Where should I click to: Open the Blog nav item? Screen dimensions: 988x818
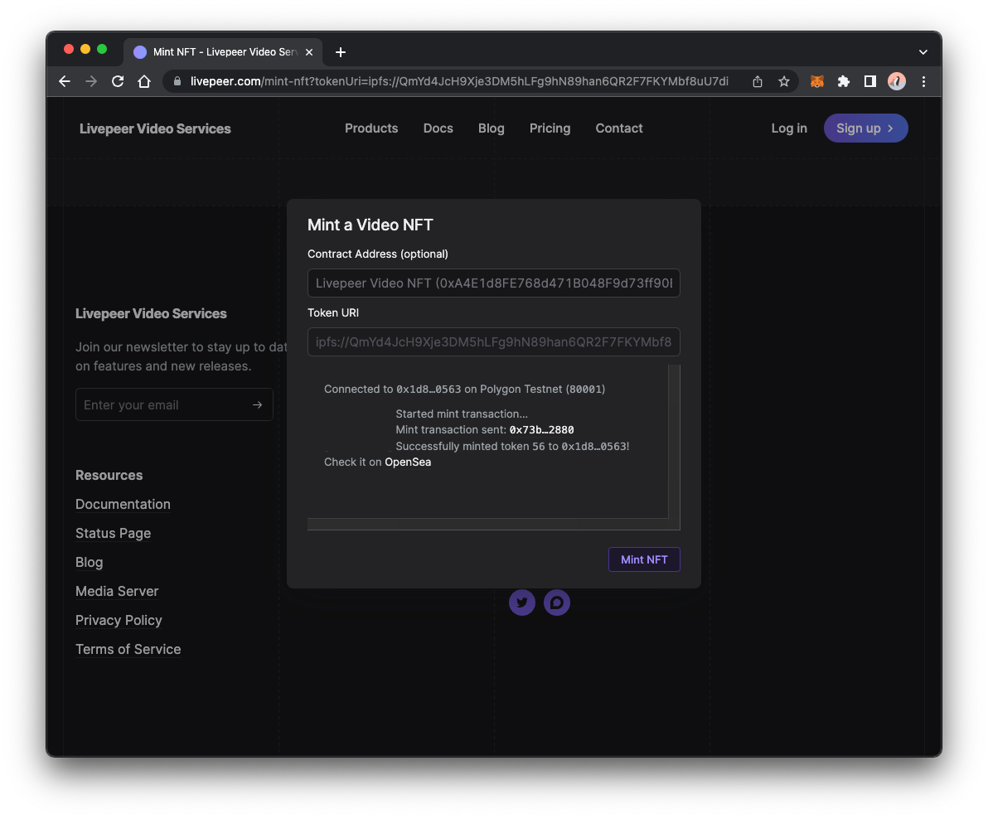pyautogui.click(x=491, y=128)
